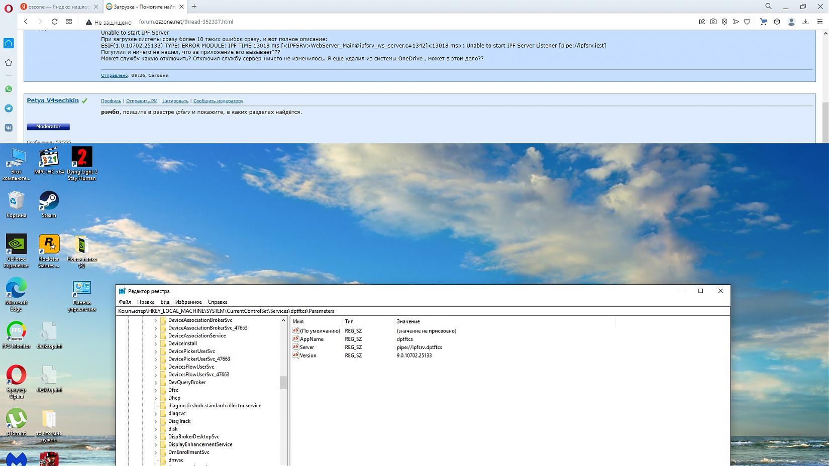Screen dimensions: 829x466
Task: Click the registry path address bar
Action: [x=422, y=311]
